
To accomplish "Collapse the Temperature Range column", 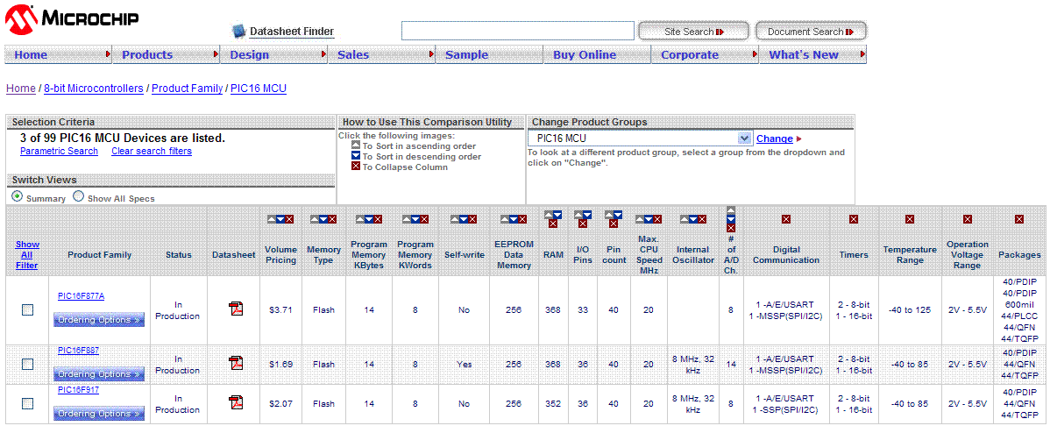I will coord(910,219).
